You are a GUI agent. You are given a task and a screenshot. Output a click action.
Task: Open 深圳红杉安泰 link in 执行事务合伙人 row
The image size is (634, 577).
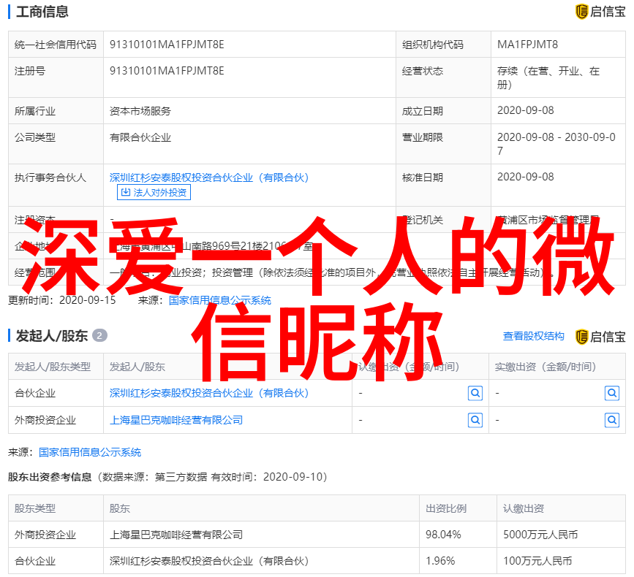click(x=209, y=177)
